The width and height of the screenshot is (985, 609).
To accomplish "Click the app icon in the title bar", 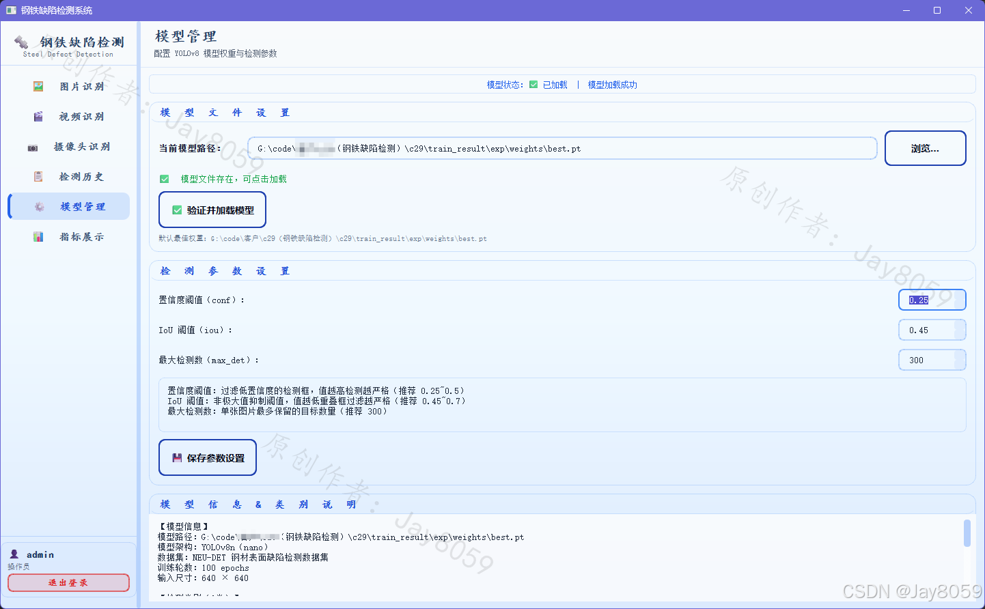I will click(x=11, y=10).
